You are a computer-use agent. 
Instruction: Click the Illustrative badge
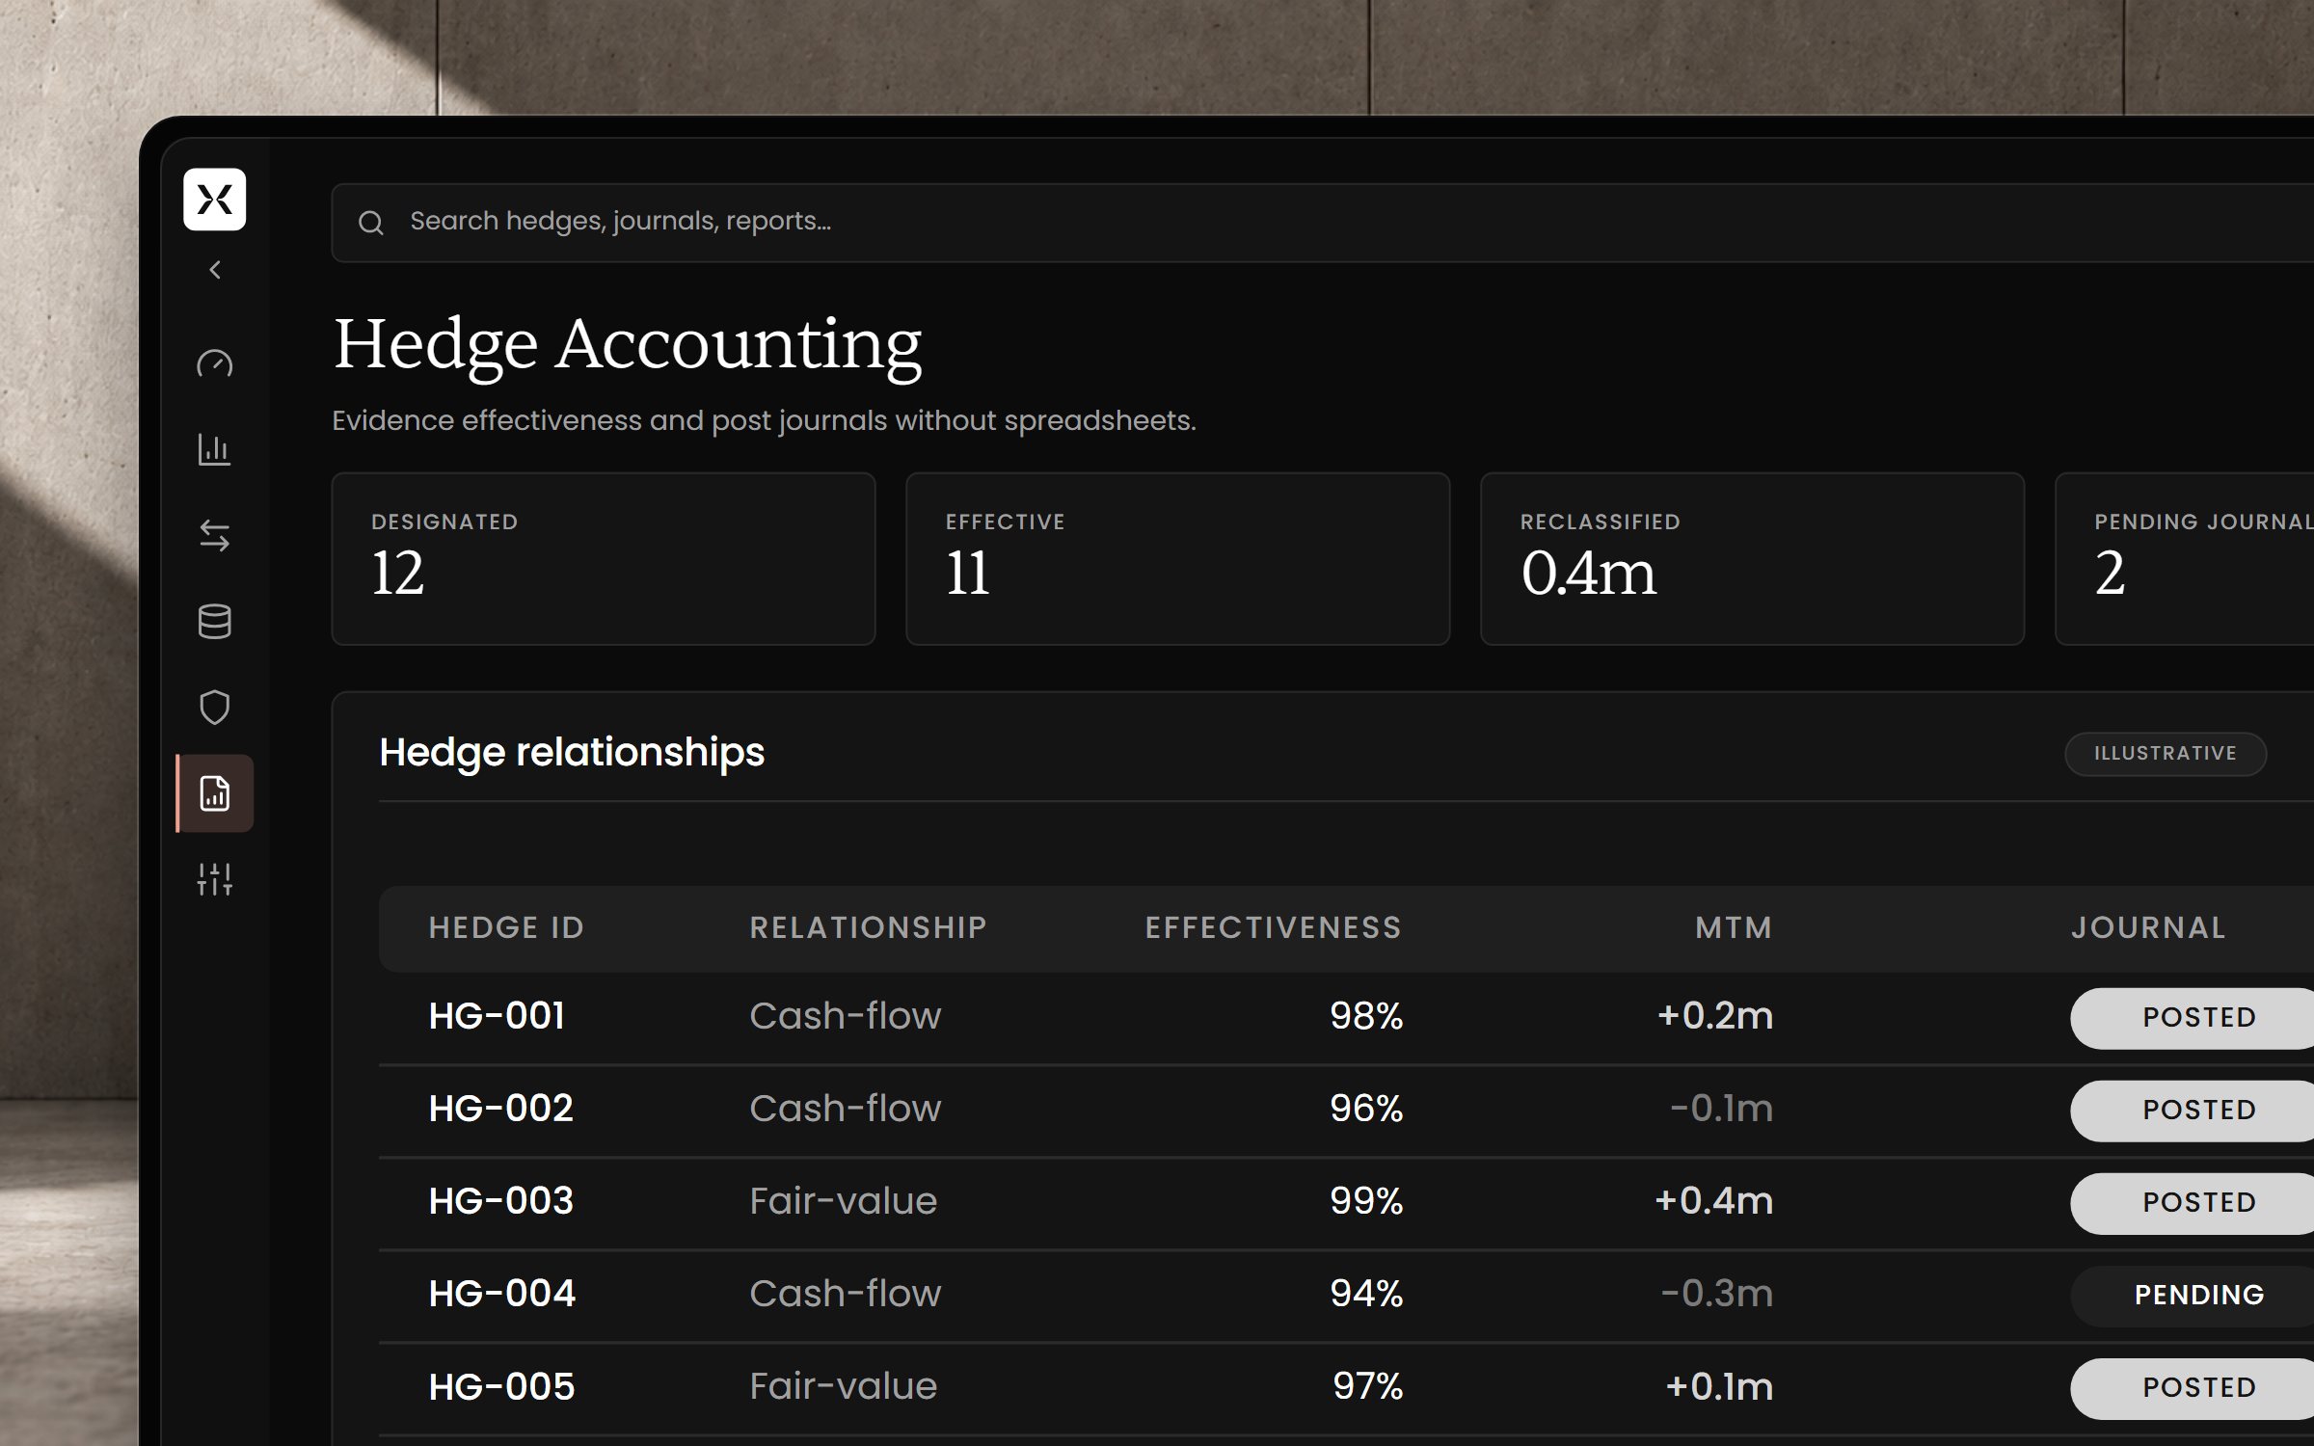(2166, 753)
